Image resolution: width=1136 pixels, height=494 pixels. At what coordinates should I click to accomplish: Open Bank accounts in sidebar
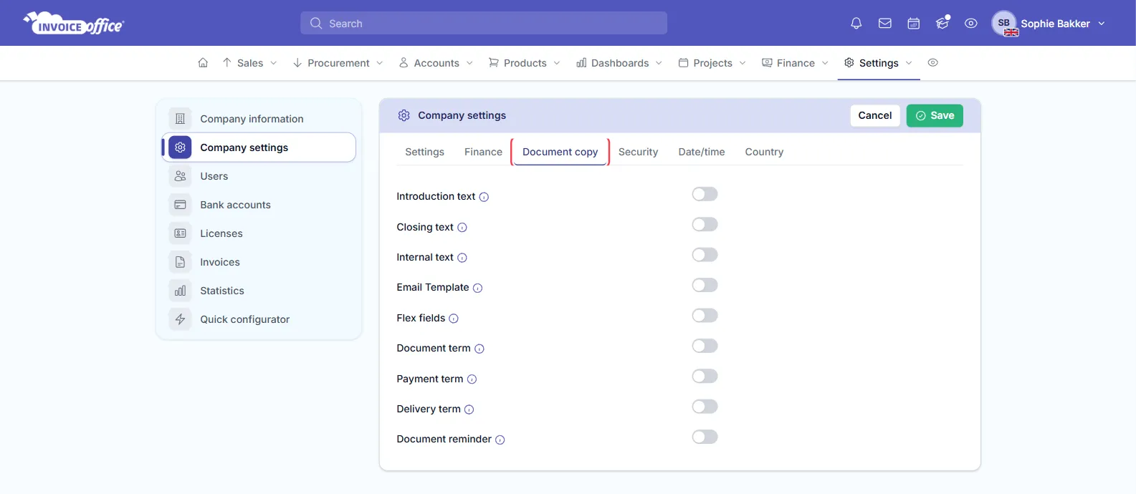point(259,205)
